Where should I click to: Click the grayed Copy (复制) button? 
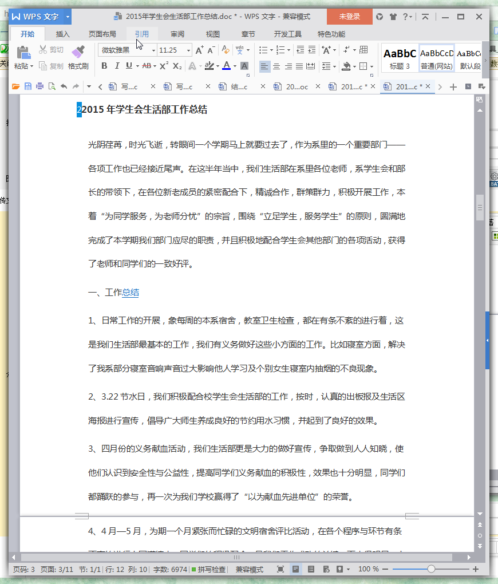[52, 66]
